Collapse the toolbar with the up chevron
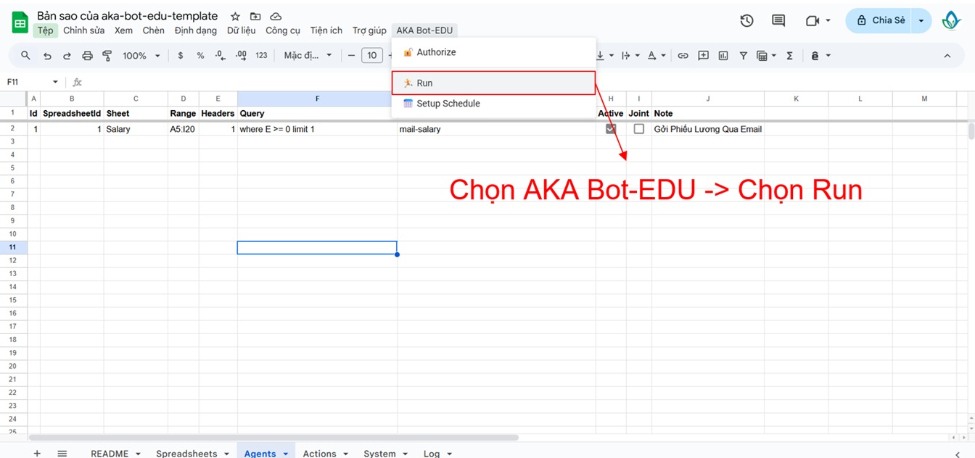975x458 pixels. [947, 56]
